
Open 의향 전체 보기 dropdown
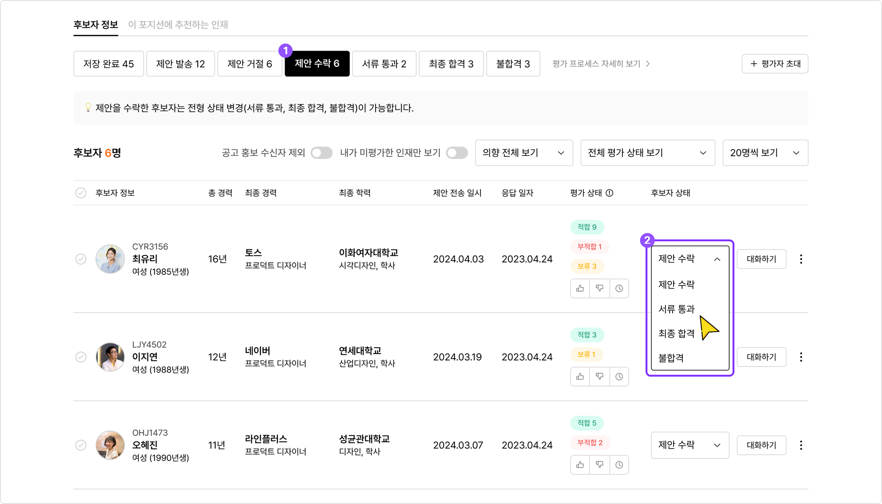[524, 153]
